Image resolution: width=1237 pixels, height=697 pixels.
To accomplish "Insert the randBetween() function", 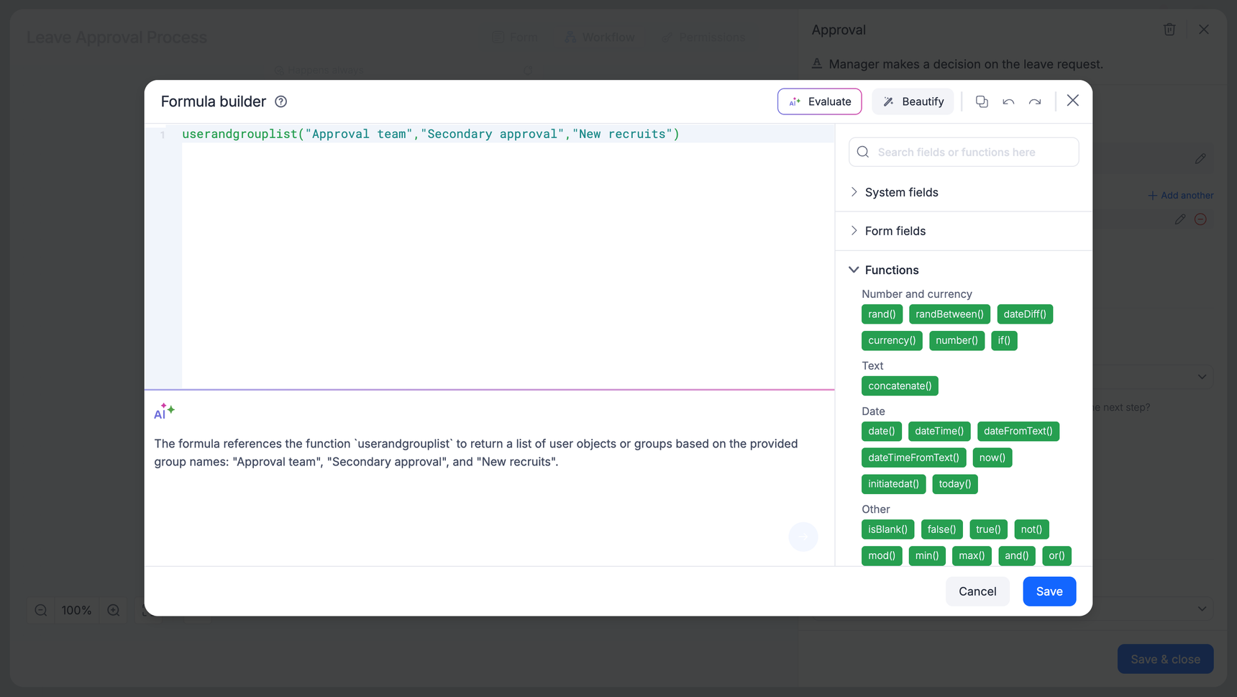I will tap(949, 314).
